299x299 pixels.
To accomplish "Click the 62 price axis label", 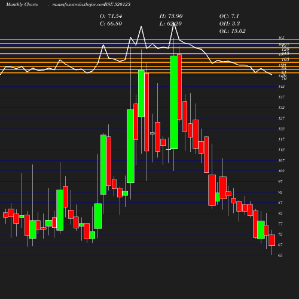I will [x=280, y=255].
